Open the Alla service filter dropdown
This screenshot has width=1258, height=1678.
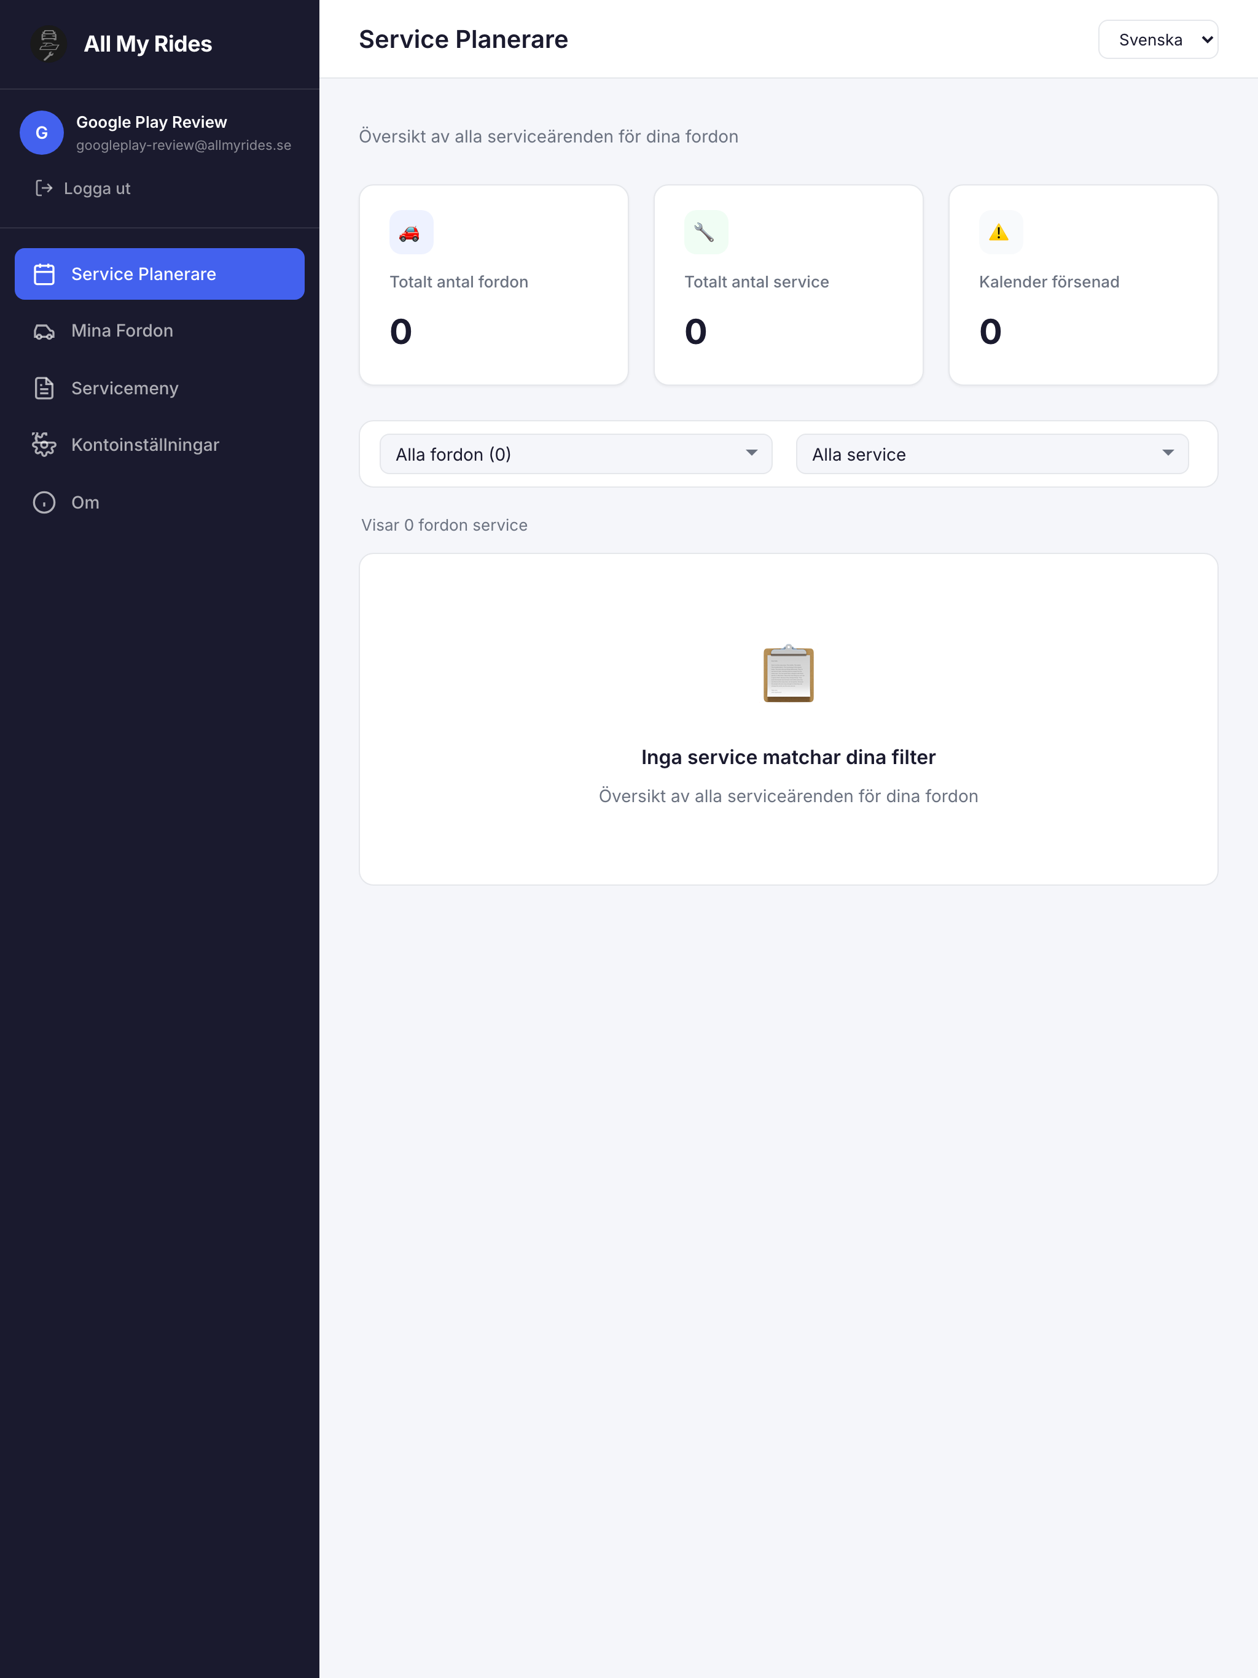(x=991, y=454)
